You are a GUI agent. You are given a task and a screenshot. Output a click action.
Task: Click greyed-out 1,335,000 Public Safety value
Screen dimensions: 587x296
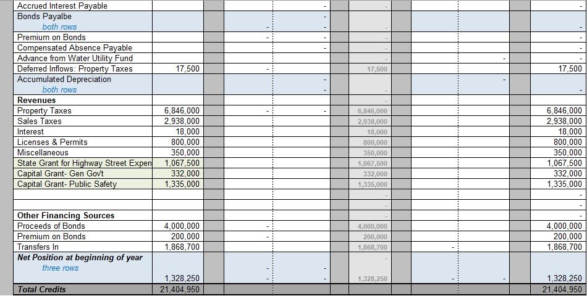373,184
